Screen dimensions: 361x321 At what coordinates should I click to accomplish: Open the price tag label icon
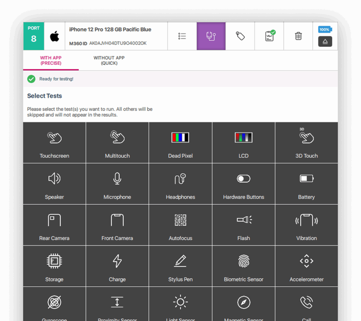240,36
